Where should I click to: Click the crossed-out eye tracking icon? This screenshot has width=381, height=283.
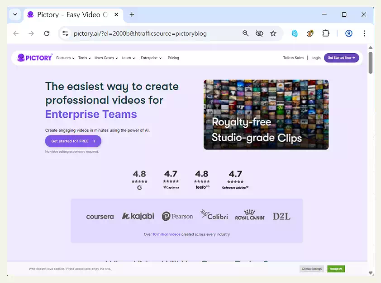(259, 33)
